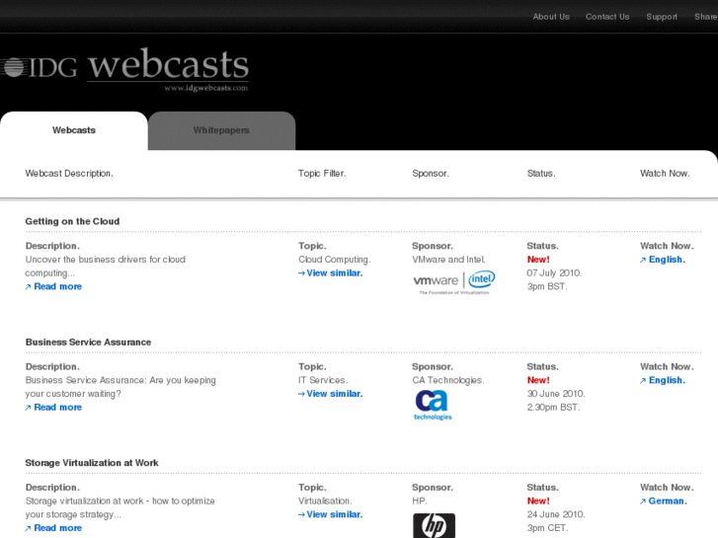View similar IT Services webcasts
This screenshot has width=718, height=538.
(x=330, y=394)
